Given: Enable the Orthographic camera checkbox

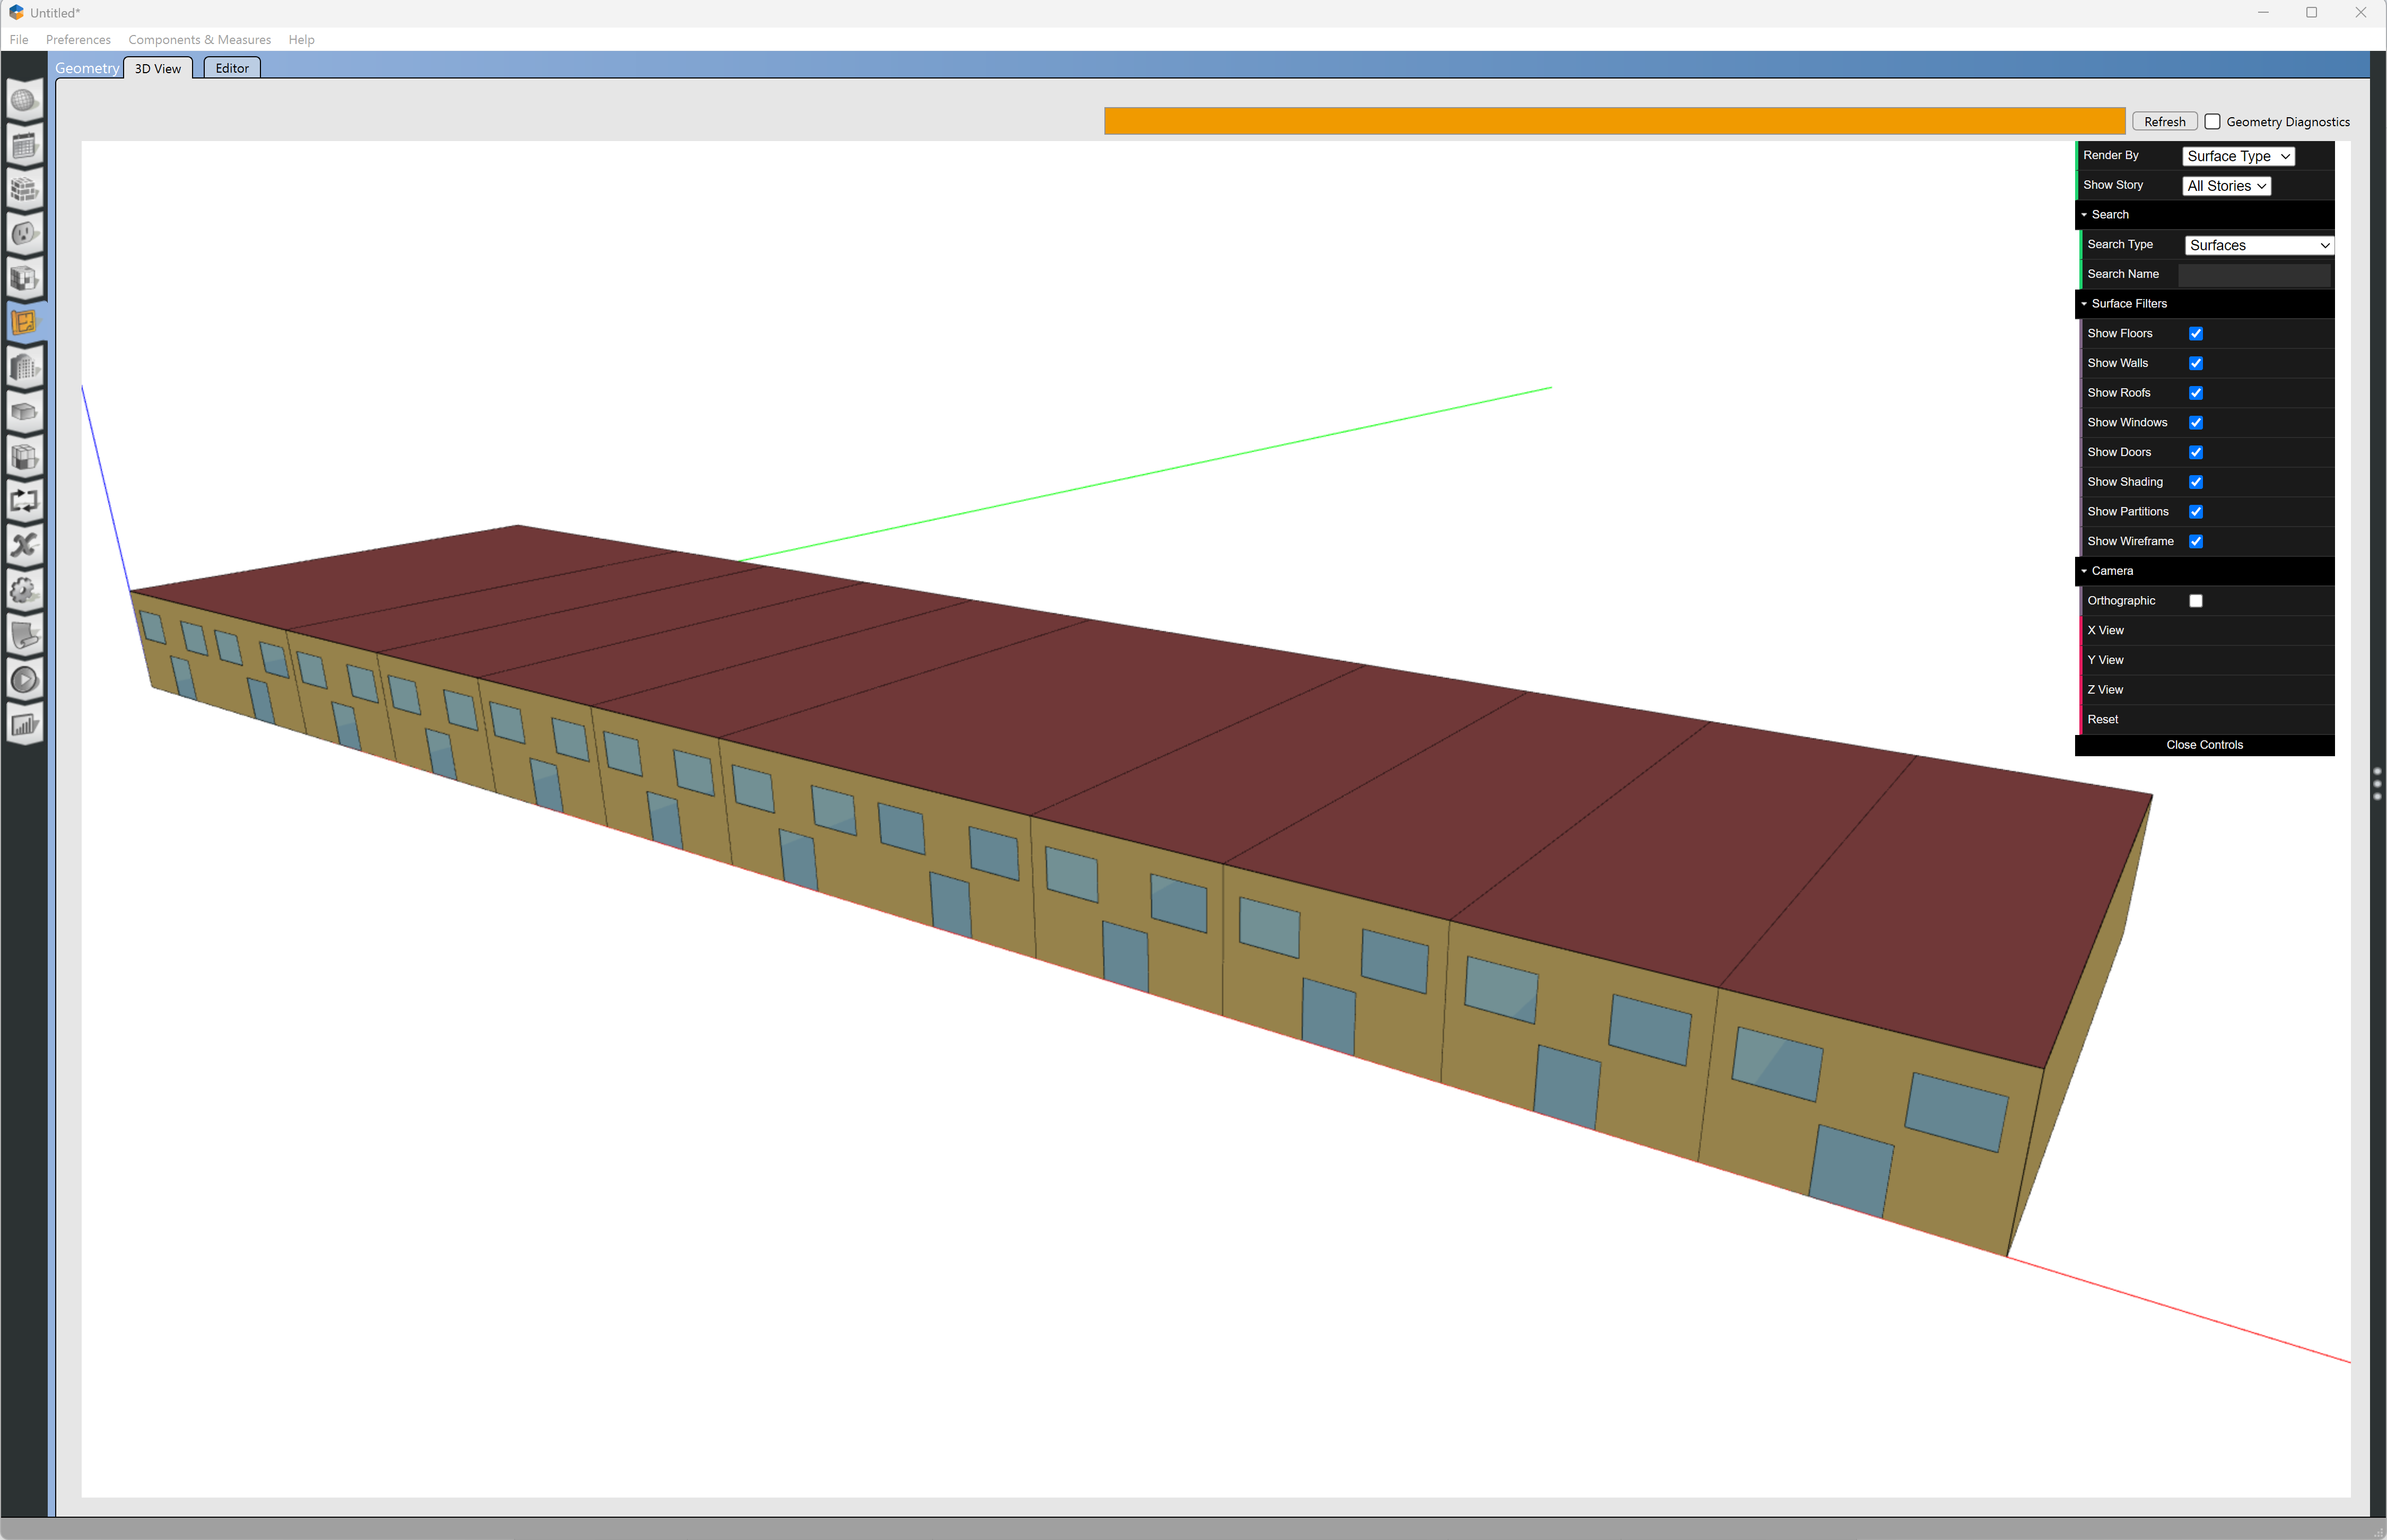Looking at the screenshot, I should coord(2195,601).
